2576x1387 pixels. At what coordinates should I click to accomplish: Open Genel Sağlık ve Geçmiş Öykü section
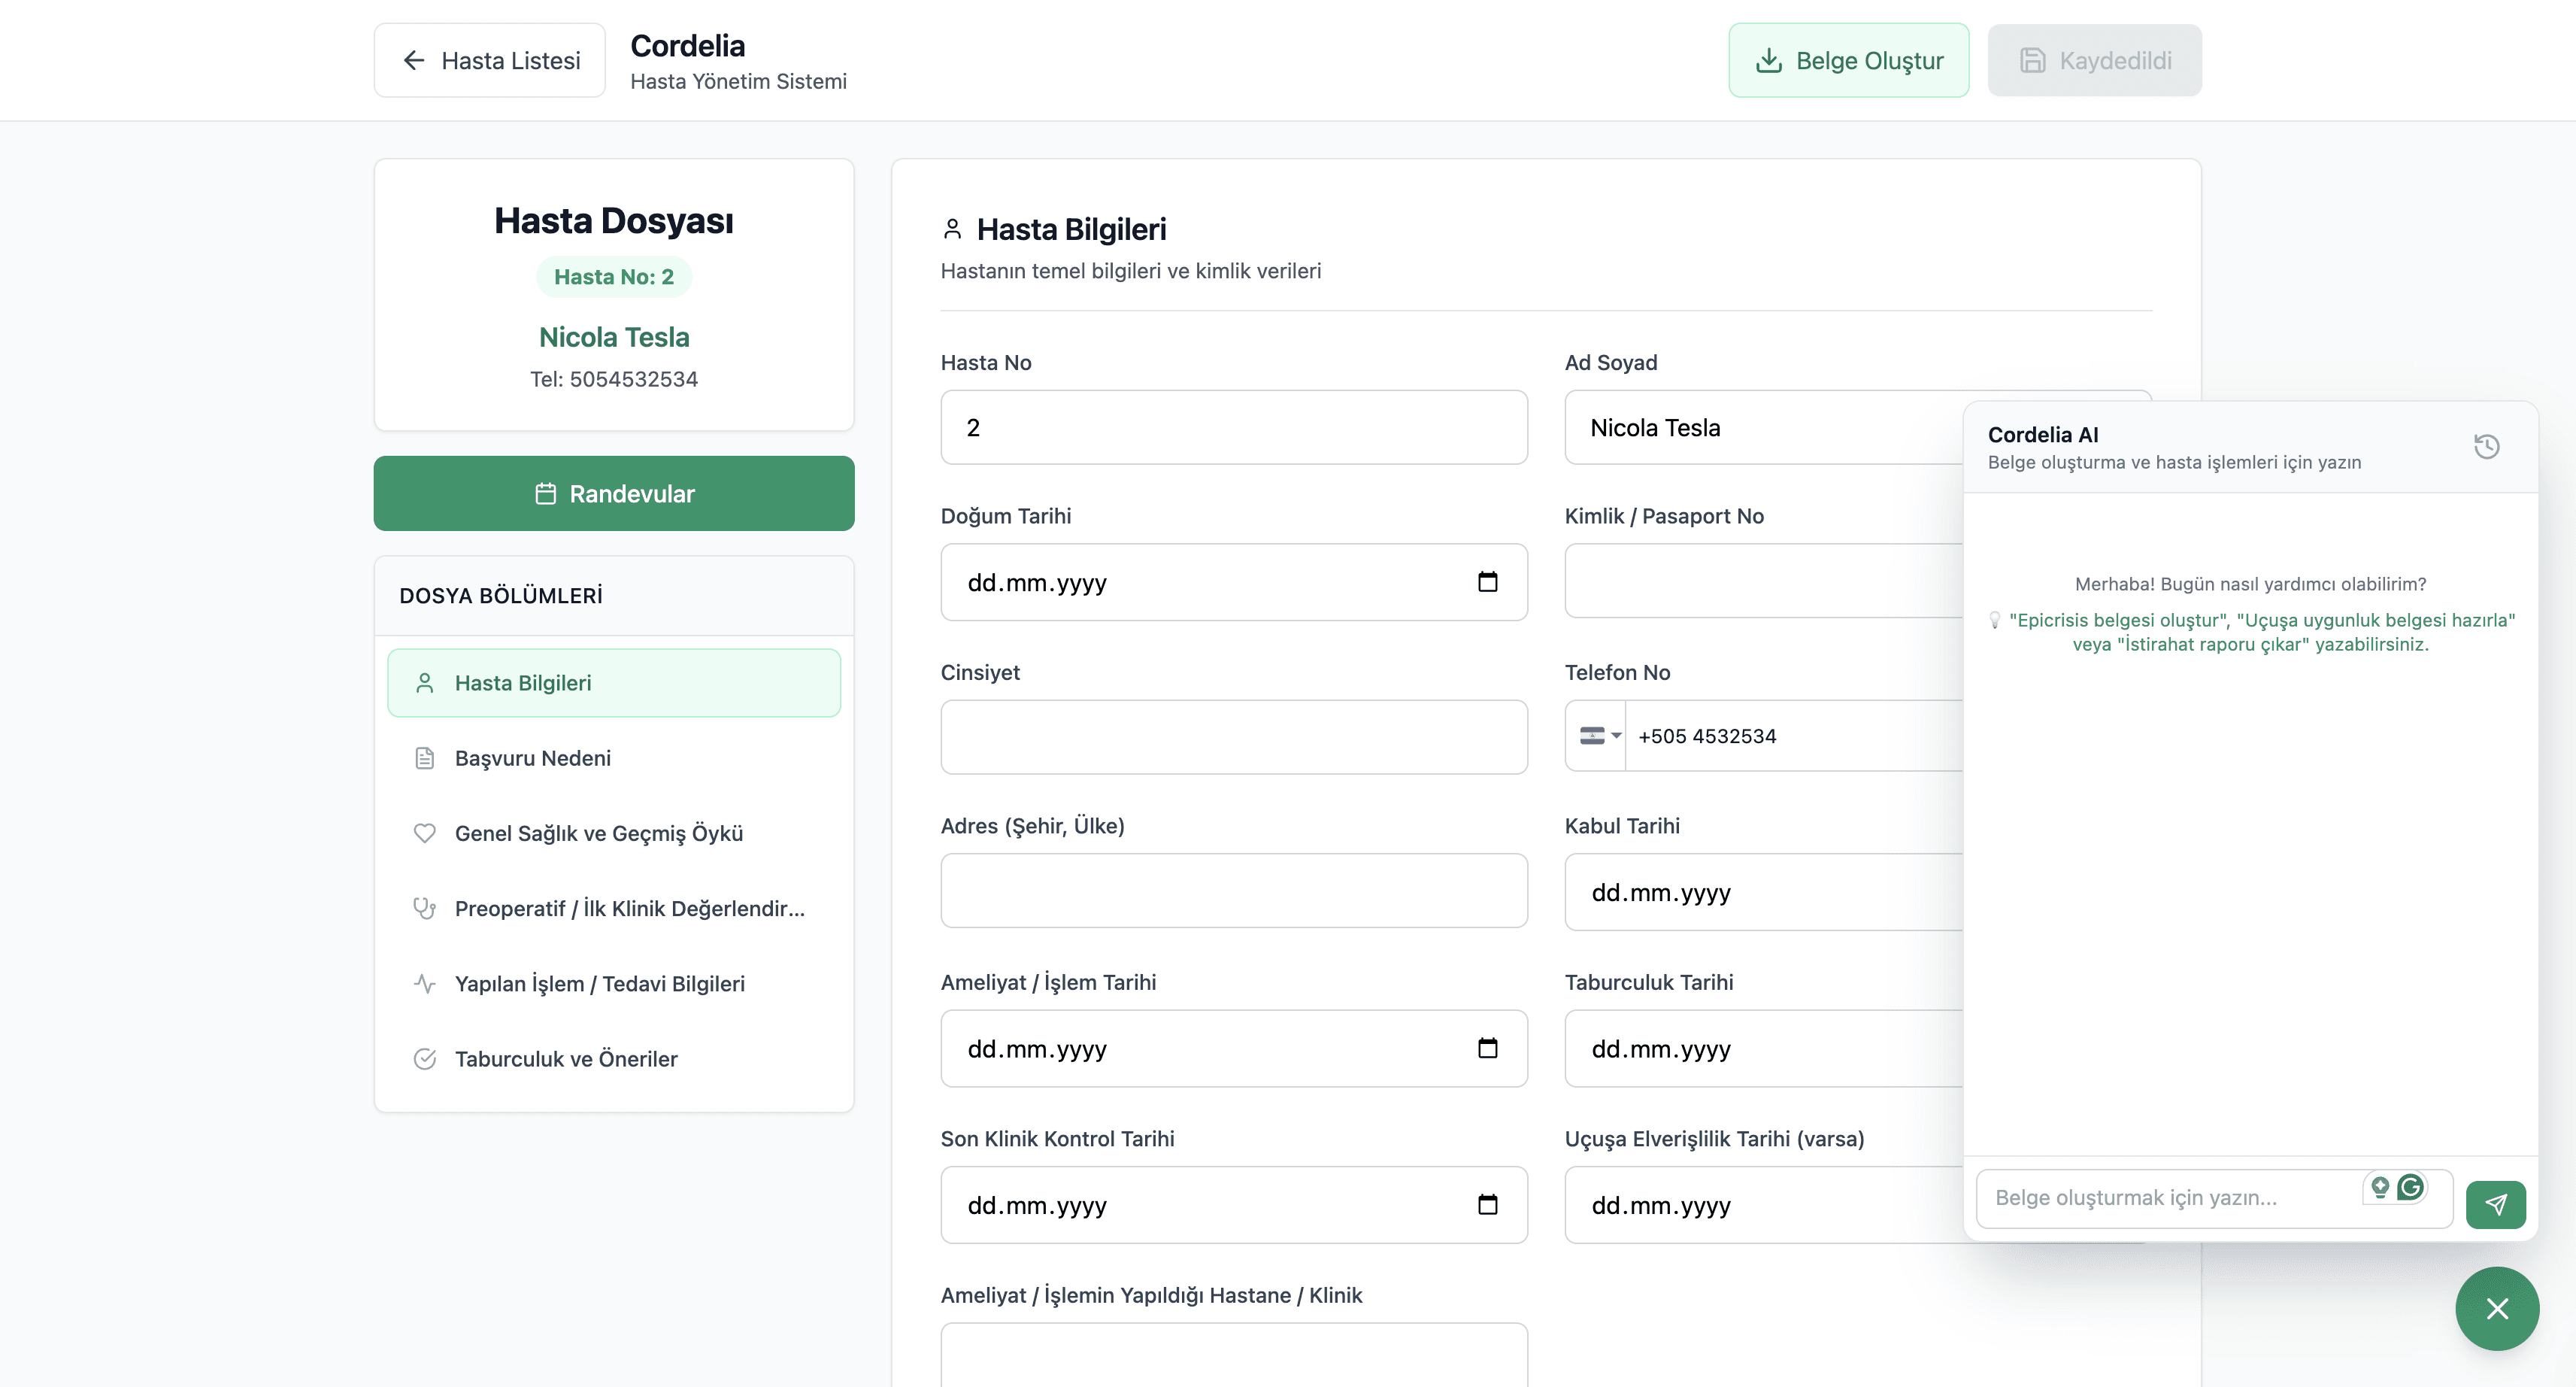(598, 833)
